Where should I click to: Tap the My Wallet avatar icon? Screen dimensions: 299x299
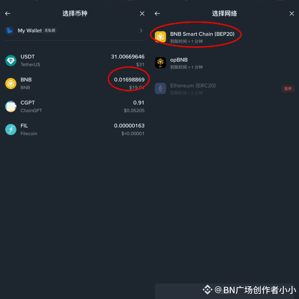(9, 30)
